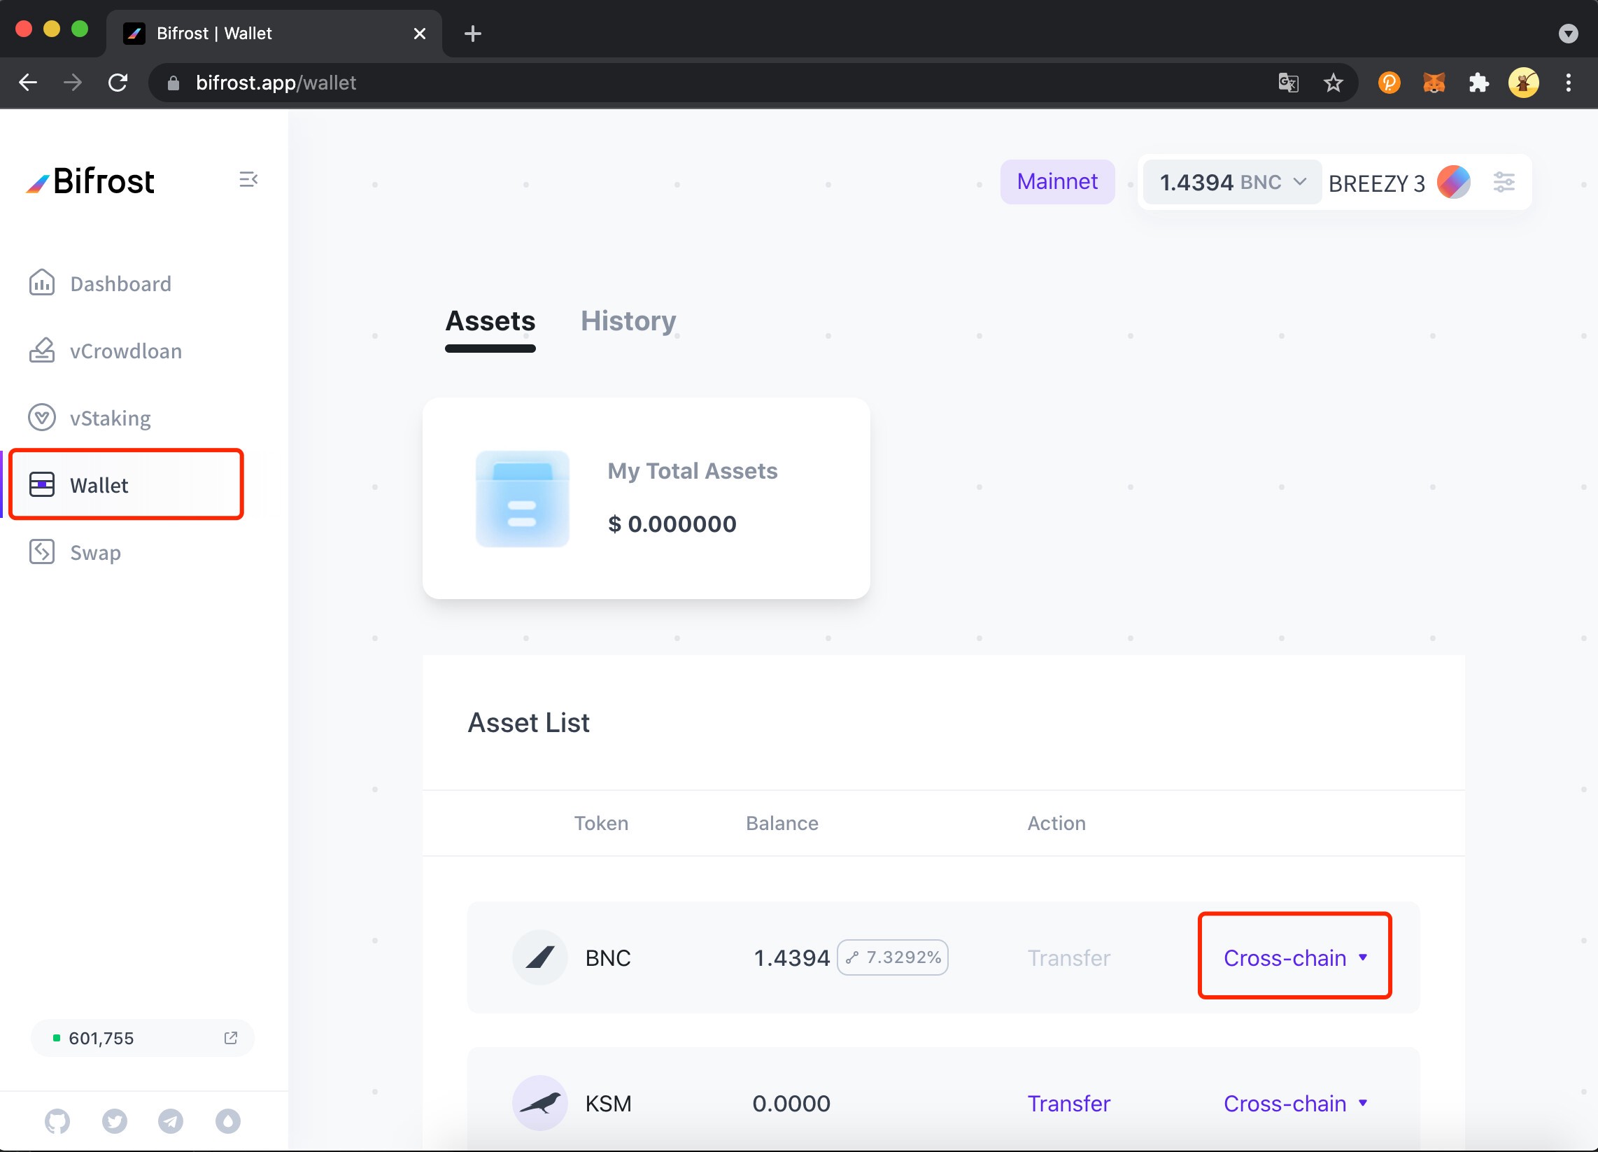Select Wallet in the sidebar
The height and width of the screenshot is (1152, 1598).
coord(127,484)
